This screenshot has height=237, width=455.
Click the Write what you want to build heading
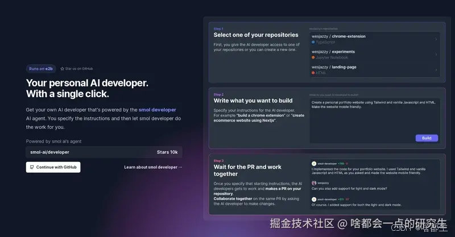click(x=253, y=101)
